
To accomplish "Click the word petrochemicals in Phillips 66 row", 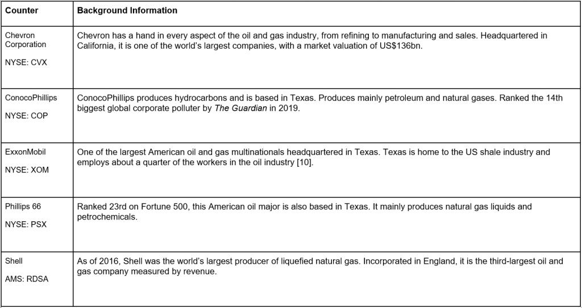I will pos(107,217).
